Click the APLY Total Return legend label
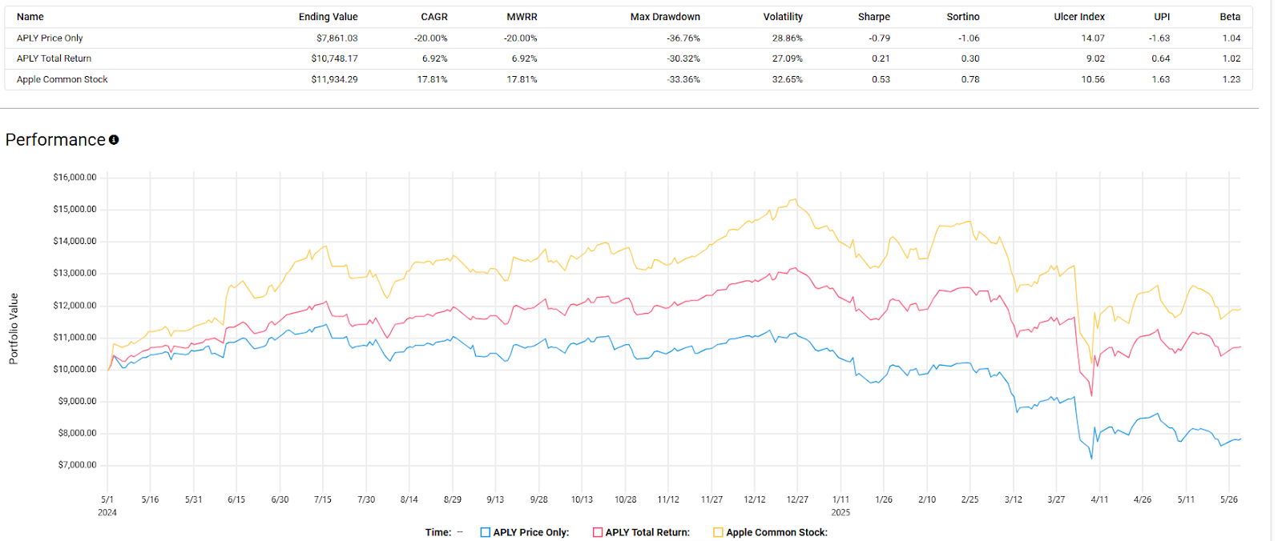1282x541 pixels. click(x=647, y=532)
